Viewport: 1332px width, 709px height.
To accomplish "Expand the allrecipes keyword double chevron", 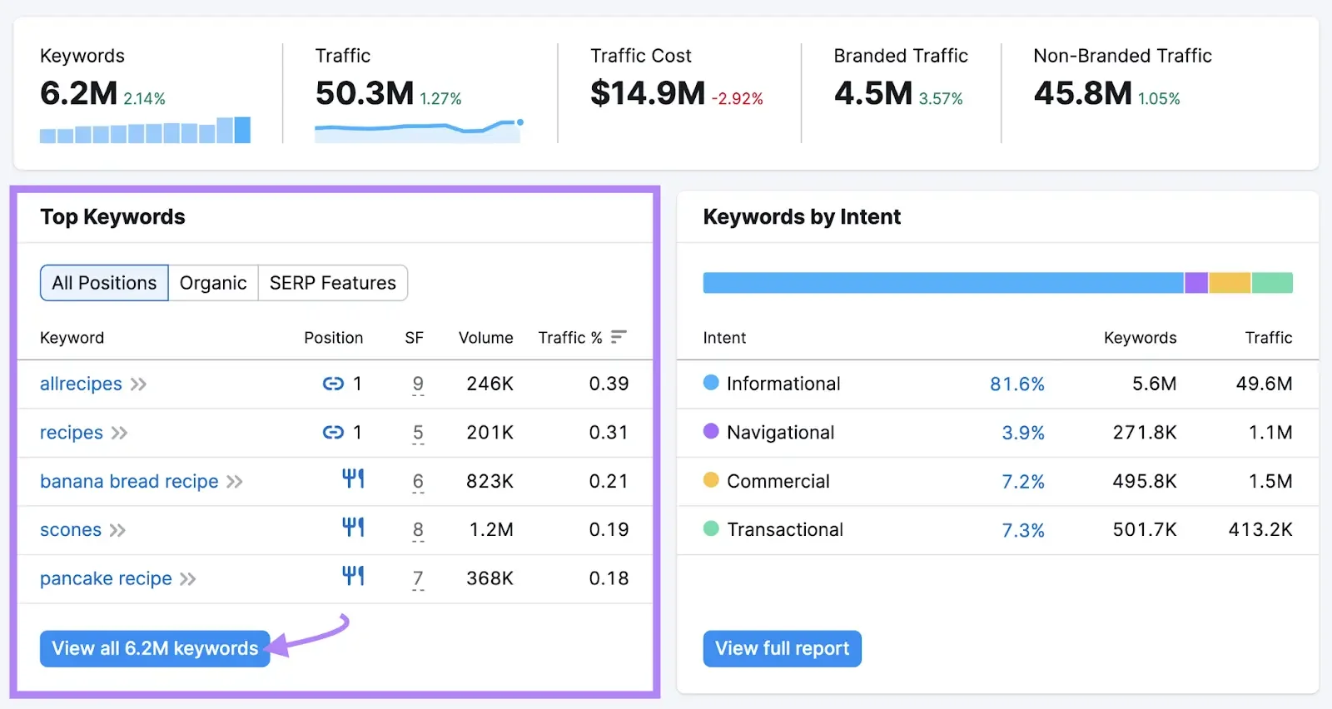I will pos(138,384).
